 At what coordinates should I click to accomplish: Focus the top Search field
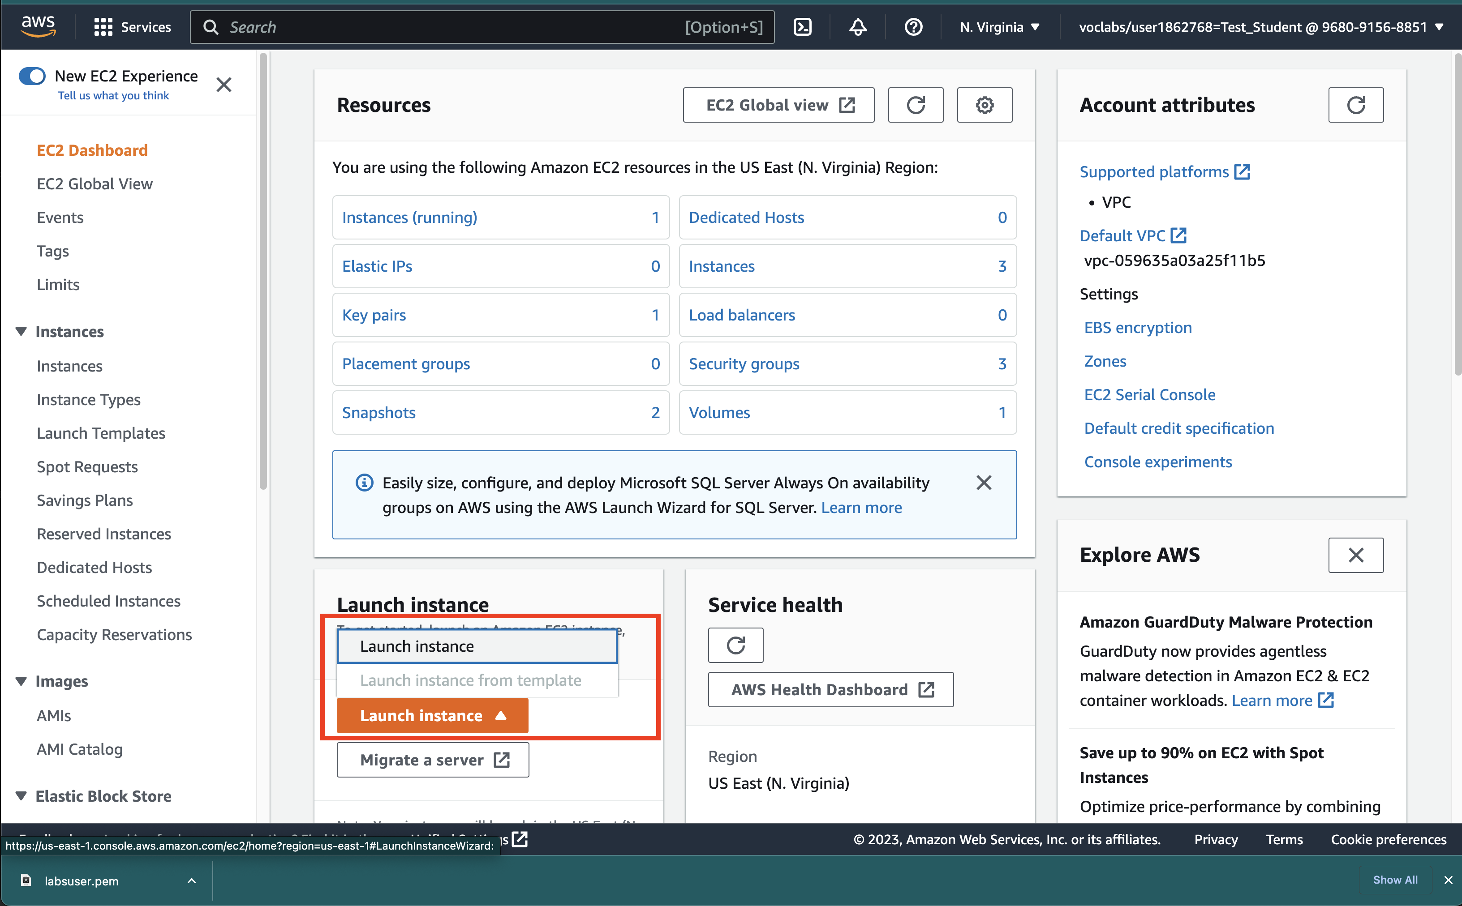pos(482,27)
